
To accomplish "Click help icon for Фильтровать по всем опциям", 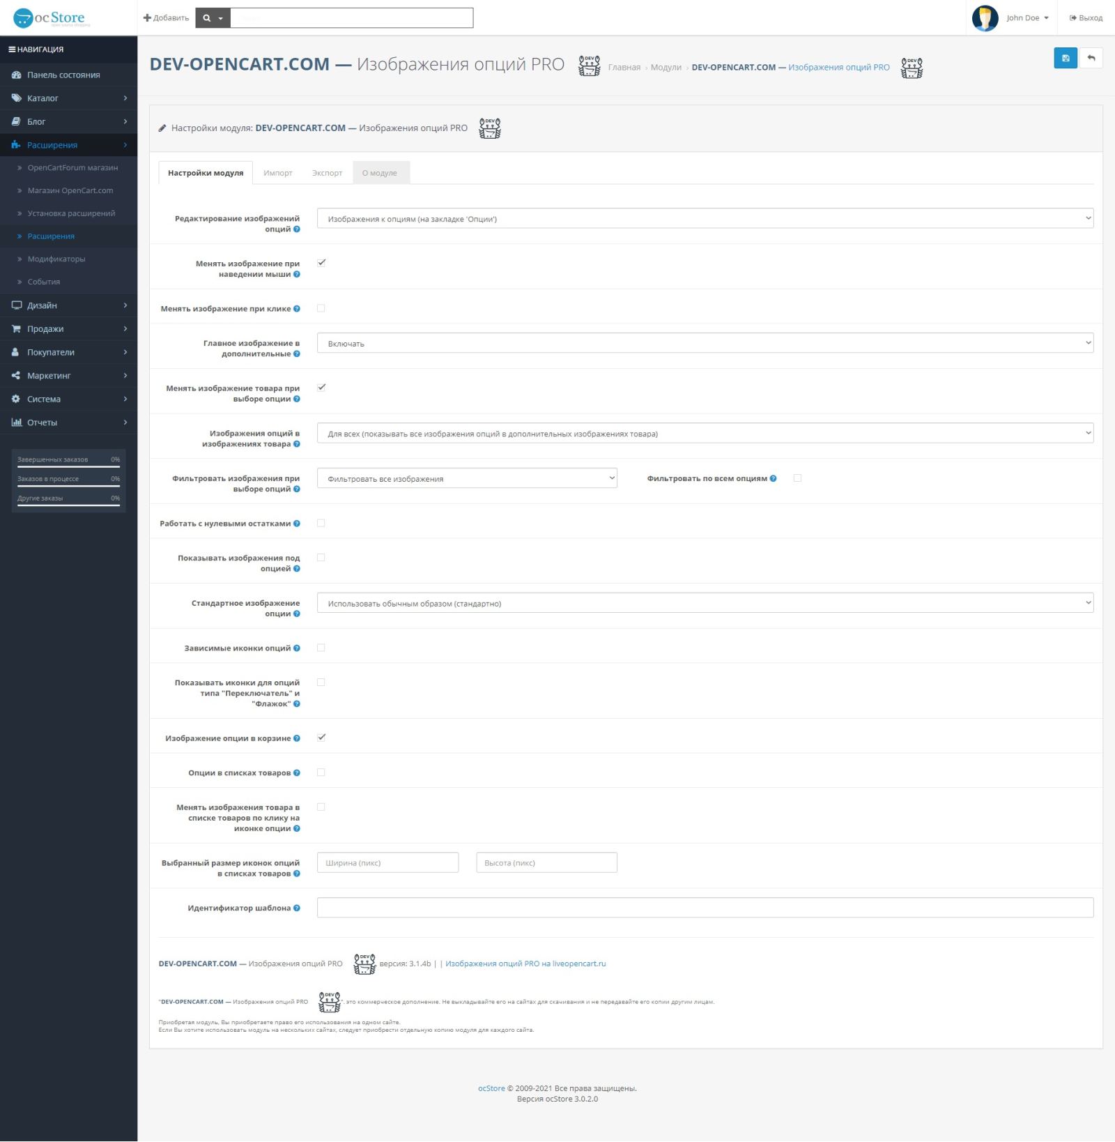I will pos(773,478).
